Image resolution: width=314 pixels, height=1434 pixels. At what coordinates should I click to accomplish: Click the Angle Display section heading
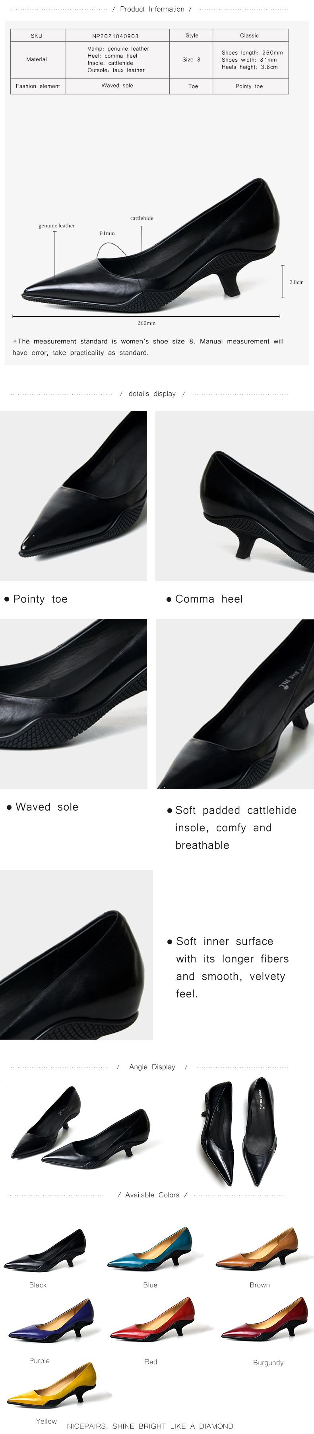point(152,1067)
